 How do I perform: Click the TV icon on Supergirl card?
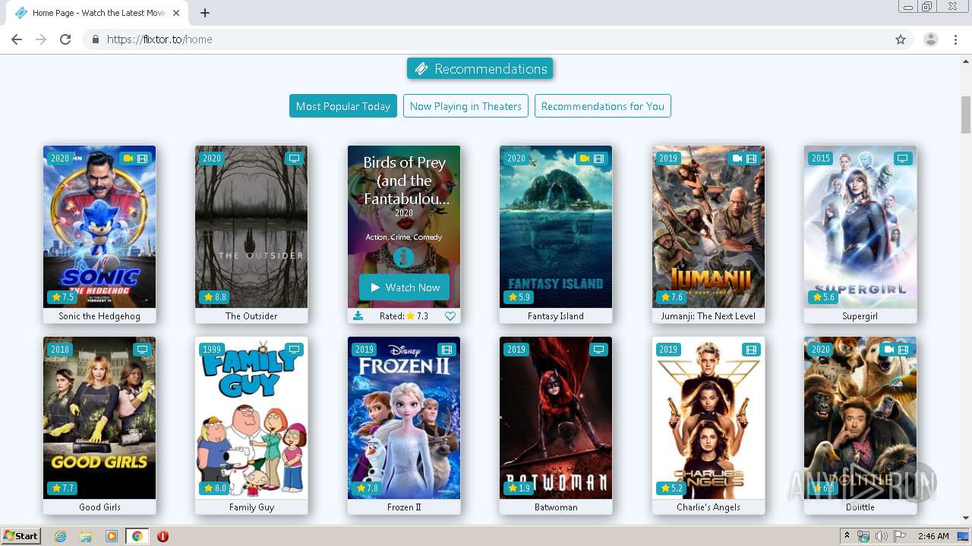[x=902, y=158]
